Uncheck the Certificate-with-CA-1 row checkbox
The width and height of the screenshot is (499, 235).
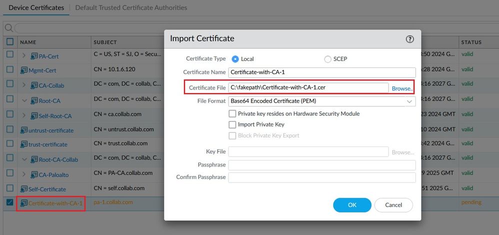click(x=10, y=202)
